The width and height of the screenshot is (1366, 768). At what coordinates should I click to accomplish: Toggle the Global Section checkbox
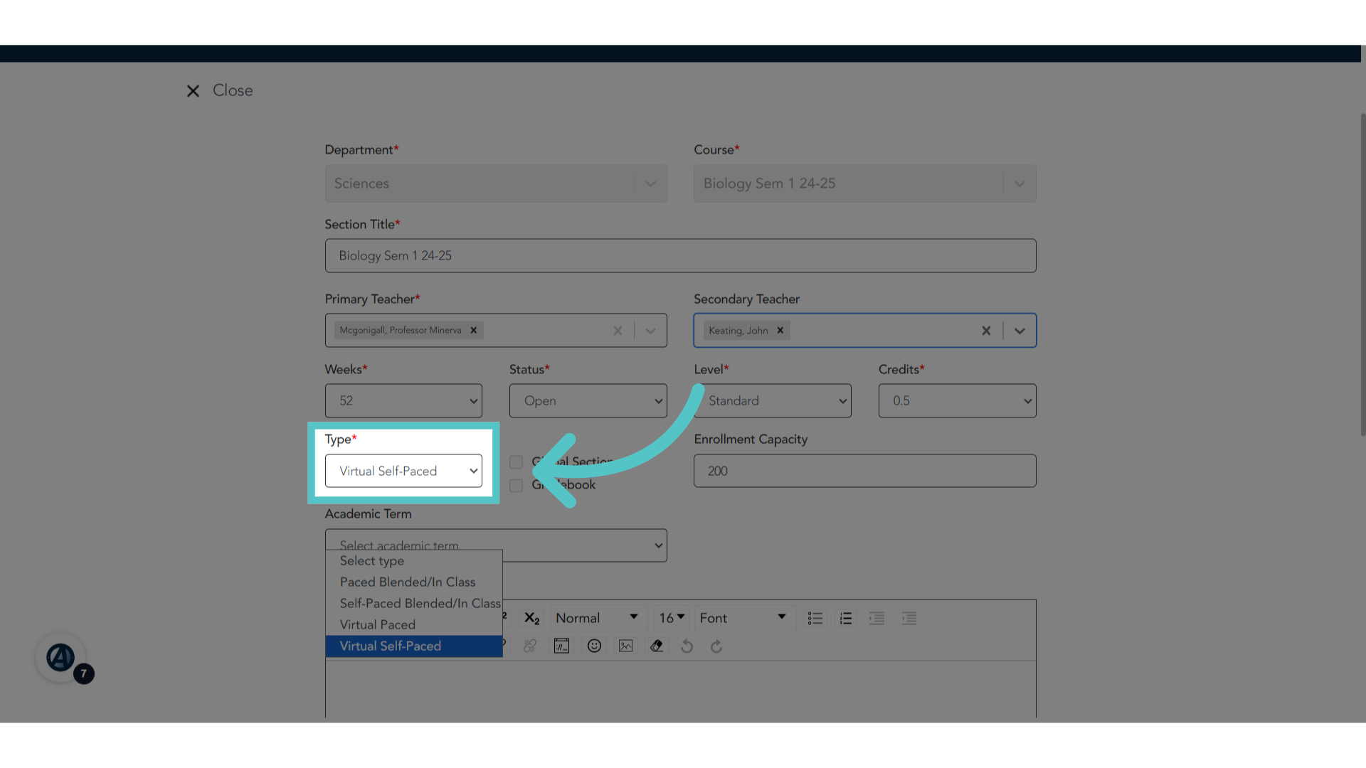point(516,462)
